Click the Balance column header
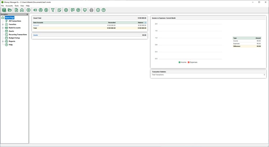 pos(141,23)
